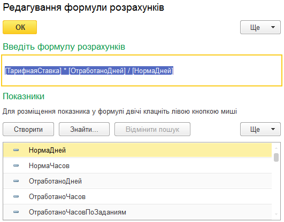Image resolution: width=284 pixels, height=222 pixels.
Task: Click into the formula input field
Action: [142, 70]
